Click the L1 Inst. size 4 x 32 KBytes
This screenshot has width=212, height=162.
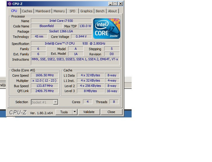(x=91, y=80)
